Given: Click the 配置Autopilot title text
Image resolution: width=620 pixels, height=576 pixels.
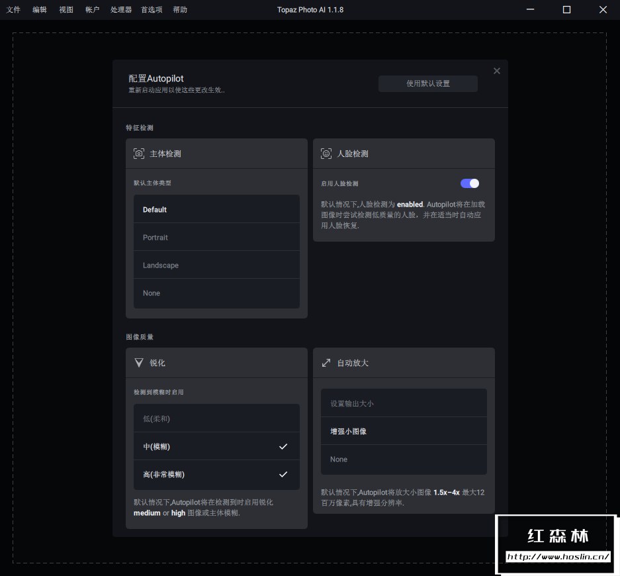Looking at the screenshot, I should tap(155, 78).
